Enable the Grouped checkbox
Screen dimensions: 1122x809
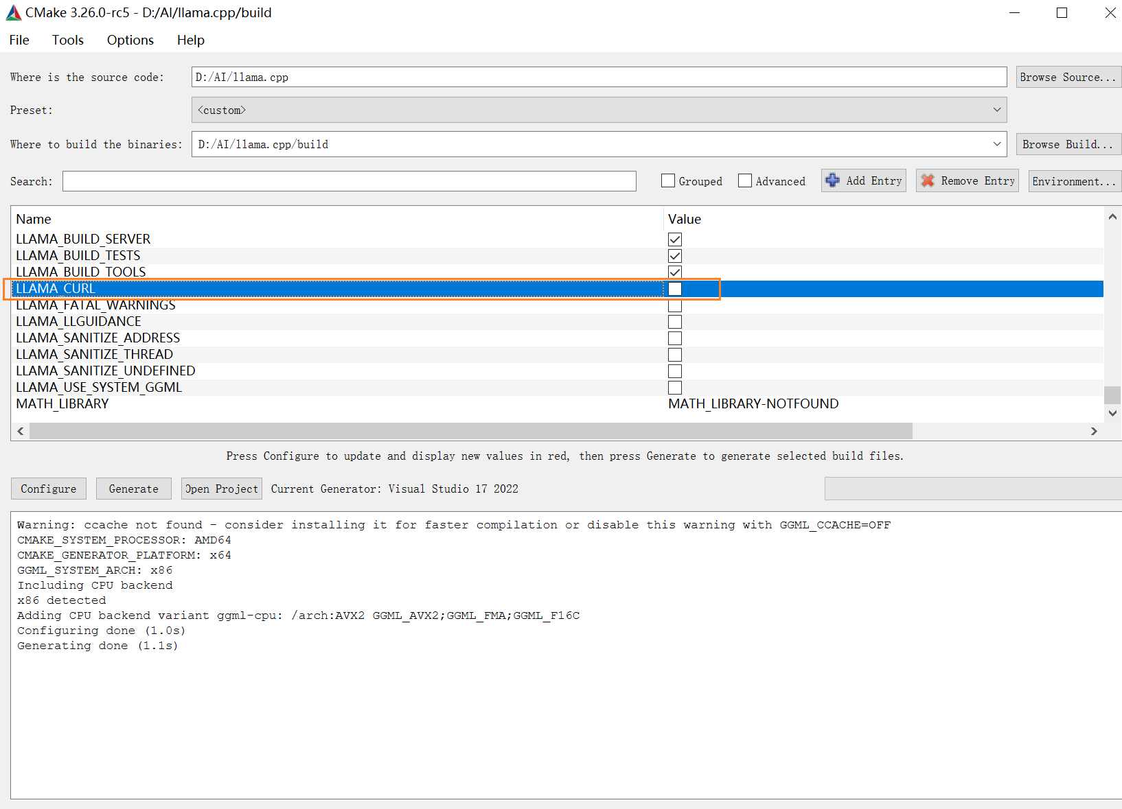tap(668, 180)
